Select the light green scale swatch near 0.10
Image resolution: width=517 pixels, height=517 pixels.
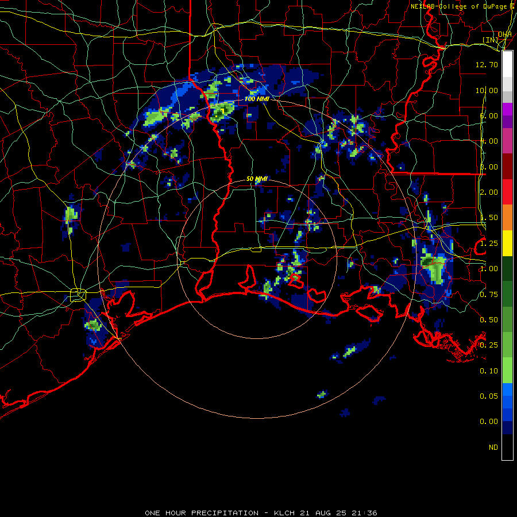[x=507, y=371]
